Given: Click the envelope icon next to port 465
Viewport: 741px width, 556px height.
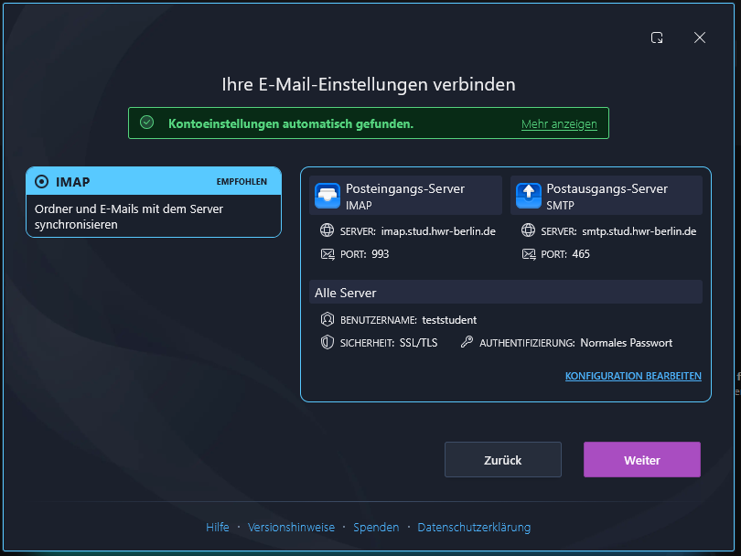Looking at the screenshot, I should [x=529, y=254].
